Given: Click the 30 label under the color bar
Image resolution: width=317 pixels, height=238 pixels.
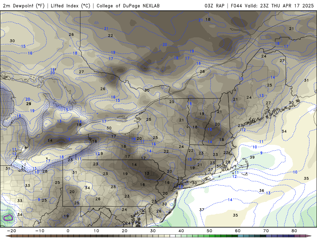Looking at the screenshot, I should tap(153, 231).
